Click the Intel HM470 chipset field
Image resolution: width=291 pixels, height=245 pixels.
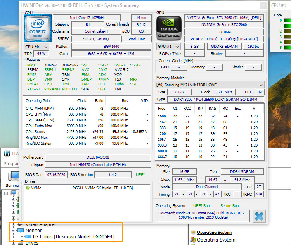tap(98, 165)
